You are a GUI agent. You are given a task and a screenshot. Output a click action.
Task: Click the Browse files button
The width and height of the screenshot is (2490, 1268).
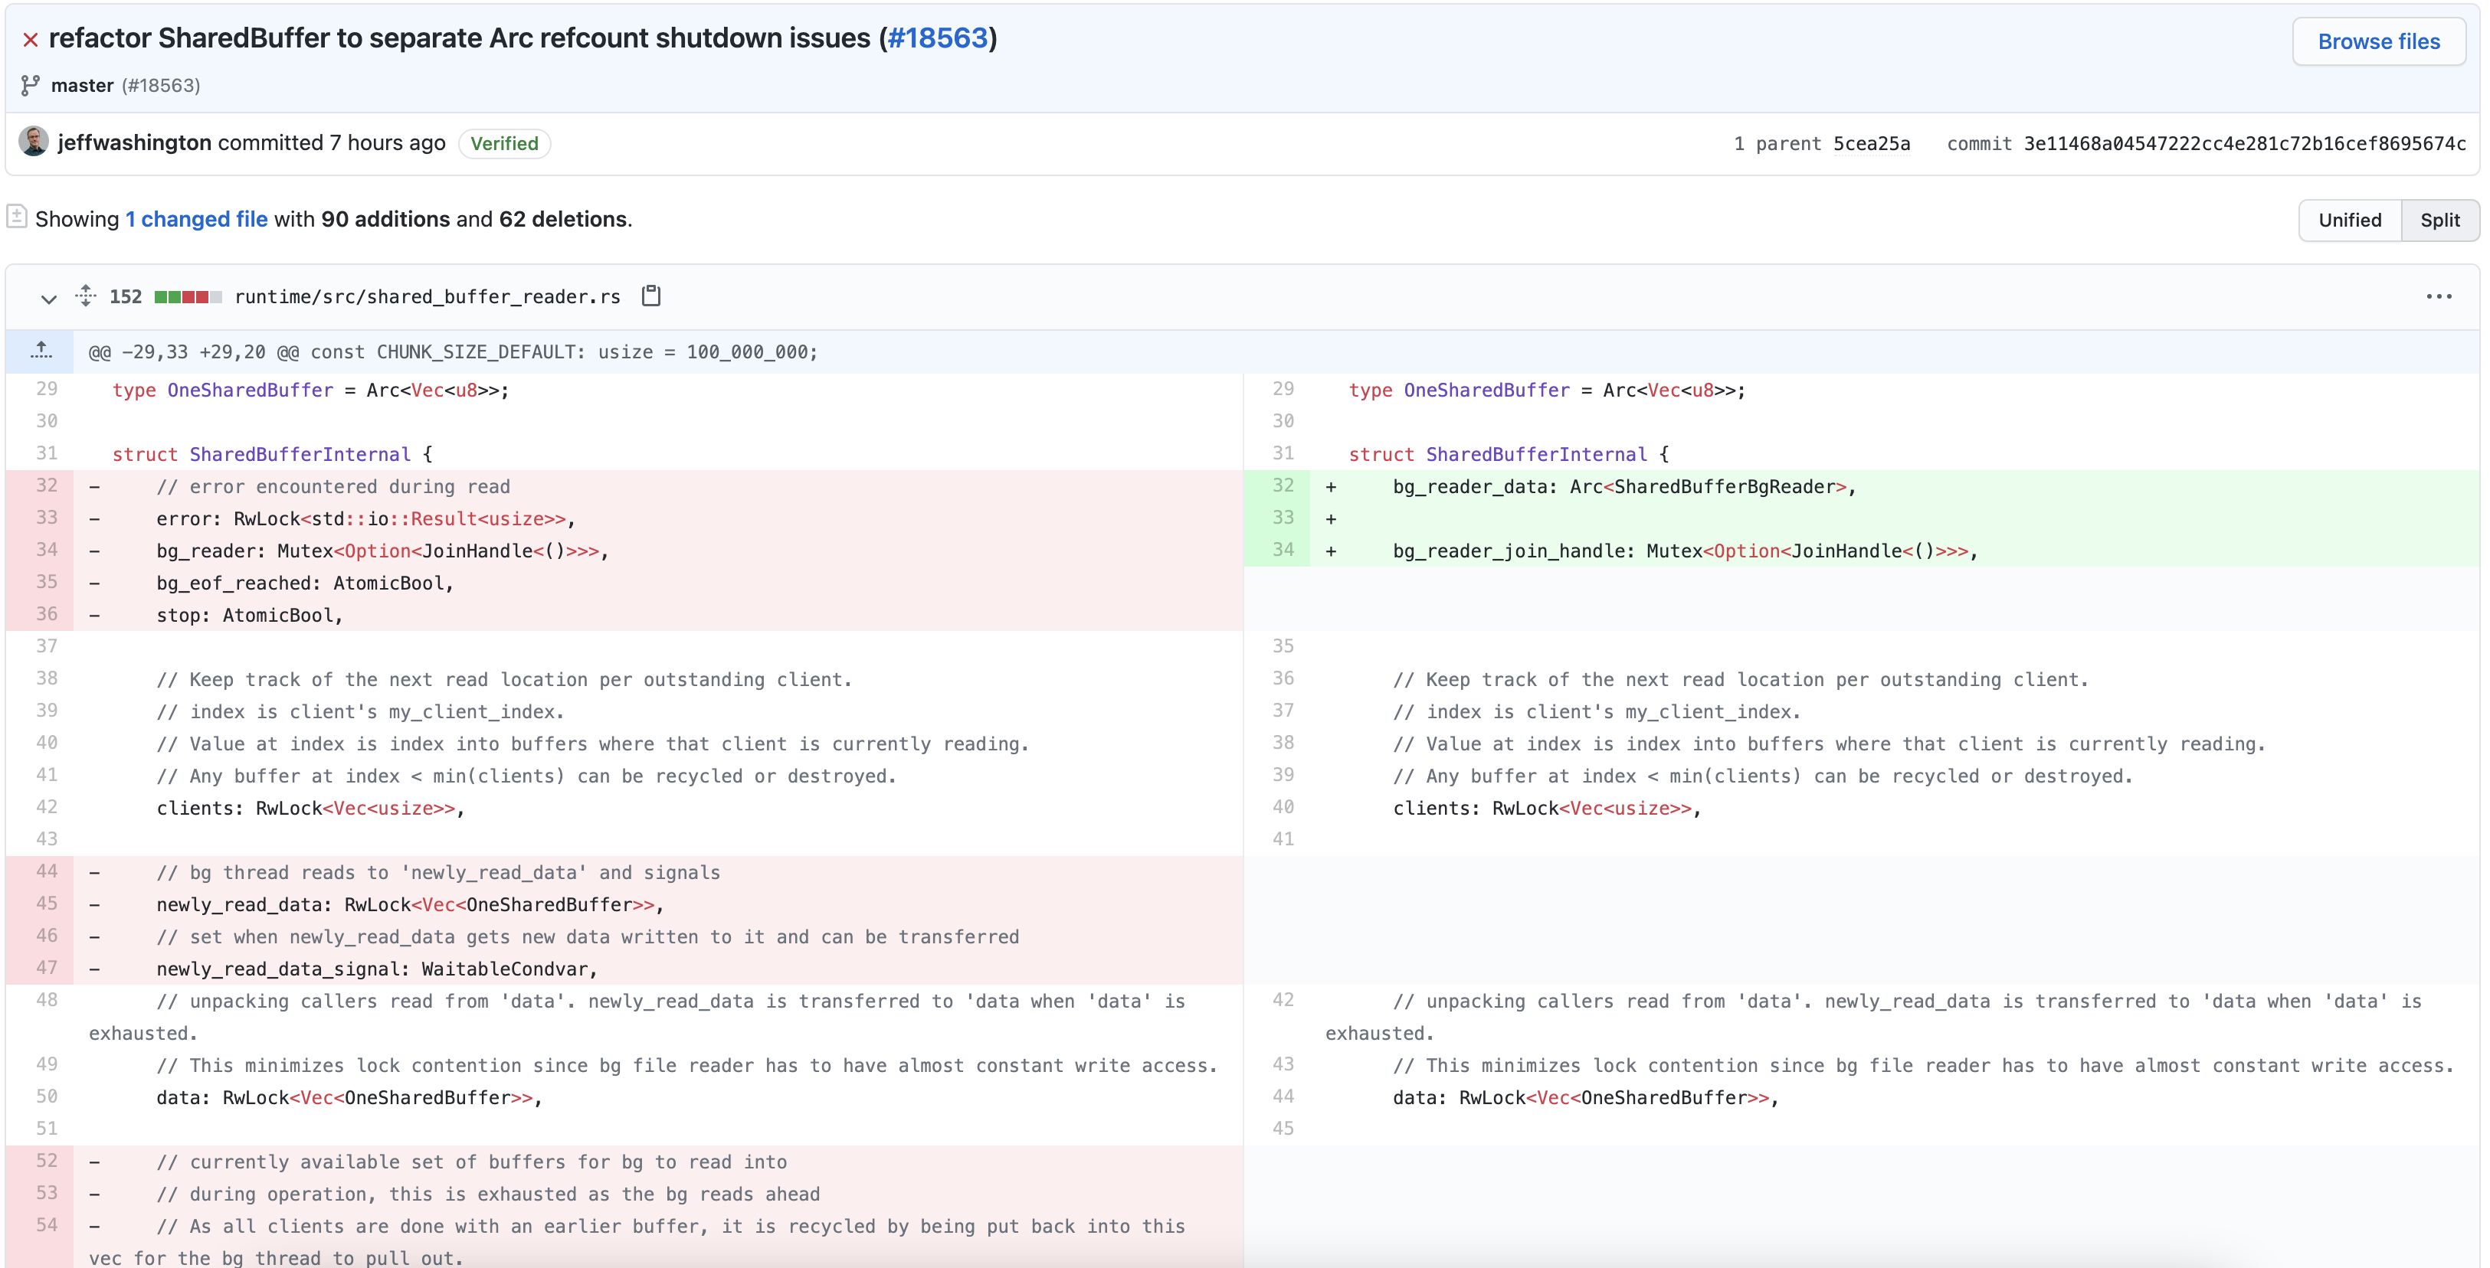click(x=2378, y=41)
